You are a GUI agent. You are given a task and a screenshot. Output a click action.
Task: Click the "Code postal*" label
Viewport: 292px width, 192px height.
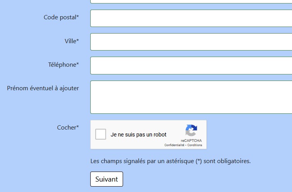pyautogui.click(x=61, y=17)
